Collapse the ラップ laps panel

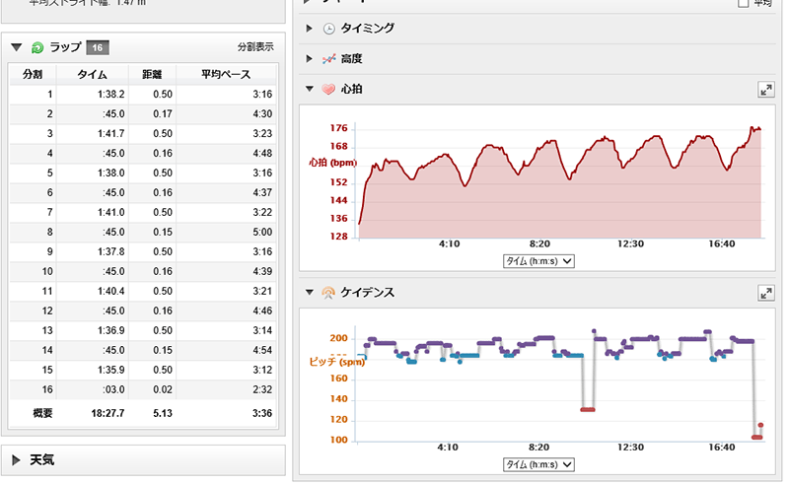click(17, 47)
